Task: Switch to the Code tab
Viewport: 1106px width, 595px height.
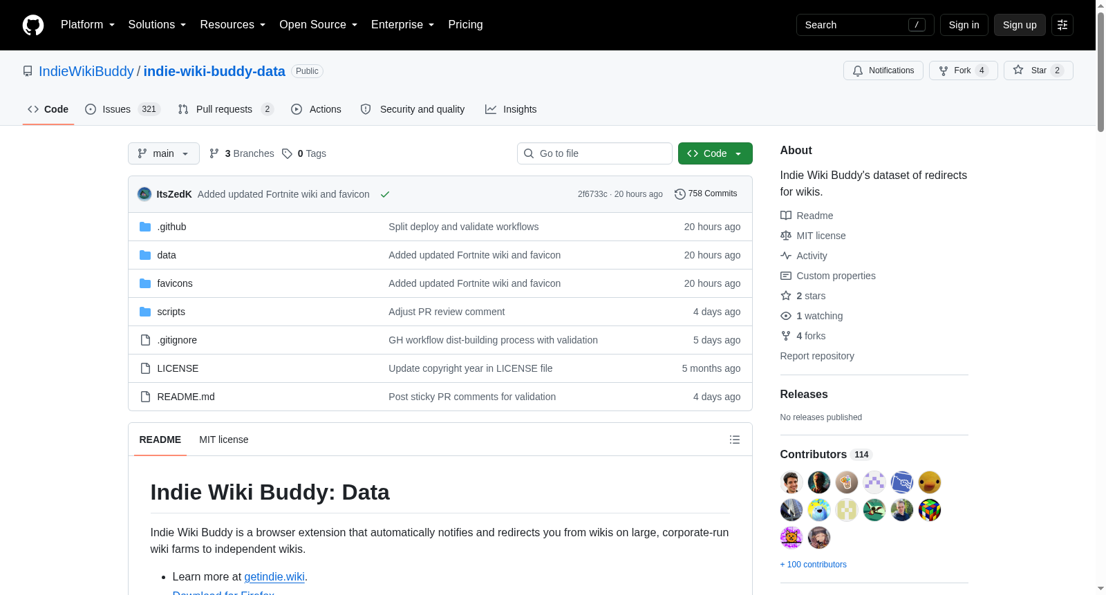Action: point(48,109)
